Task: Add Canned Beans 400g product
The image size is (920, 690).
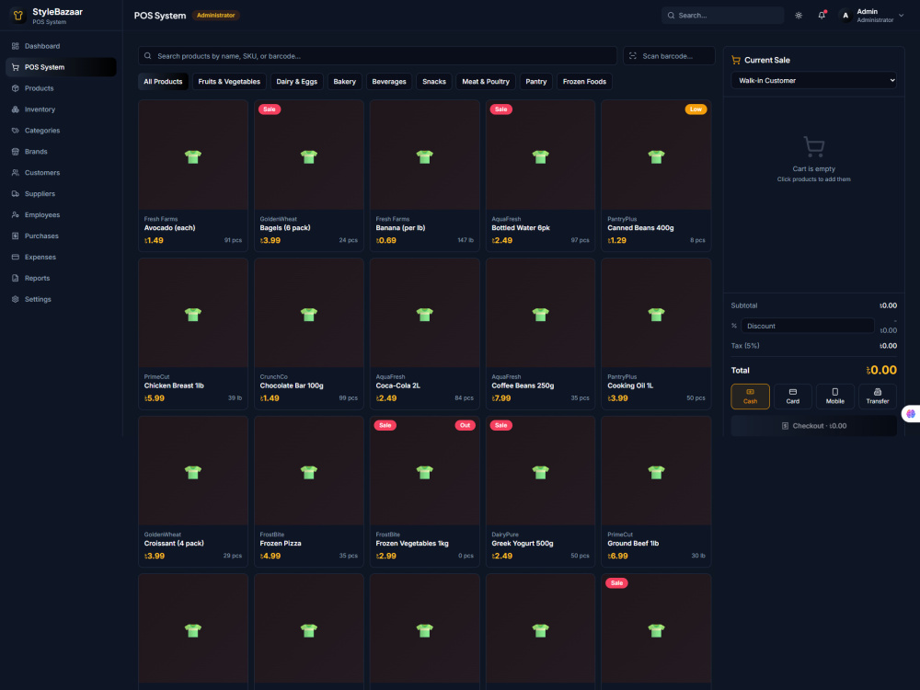Action: tap(656, 176)
